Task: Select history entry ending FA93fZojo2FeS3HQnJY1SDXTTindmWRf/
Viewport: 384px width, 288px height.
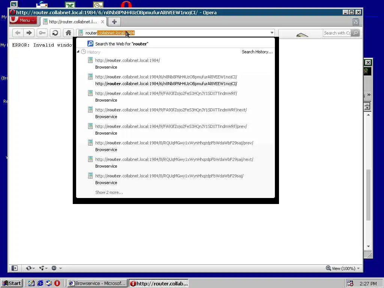Action: coord(175,96)
